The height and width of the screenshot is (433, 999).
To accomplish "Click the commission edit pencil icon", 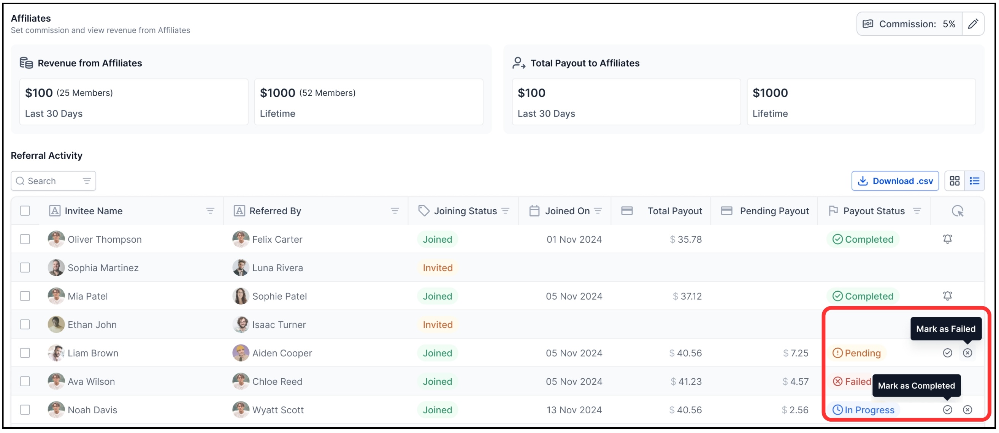I will click(972, 24).
